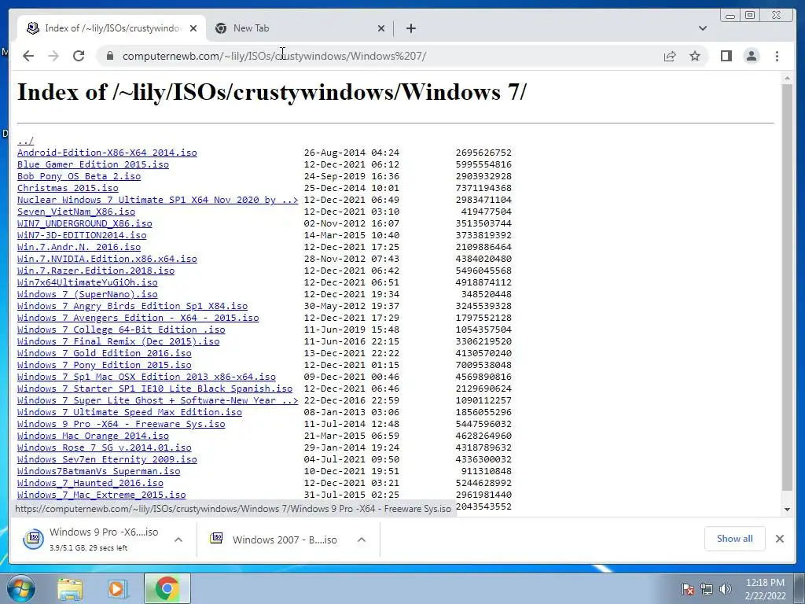Click the Chrome taskbar icon

point(167,588)
